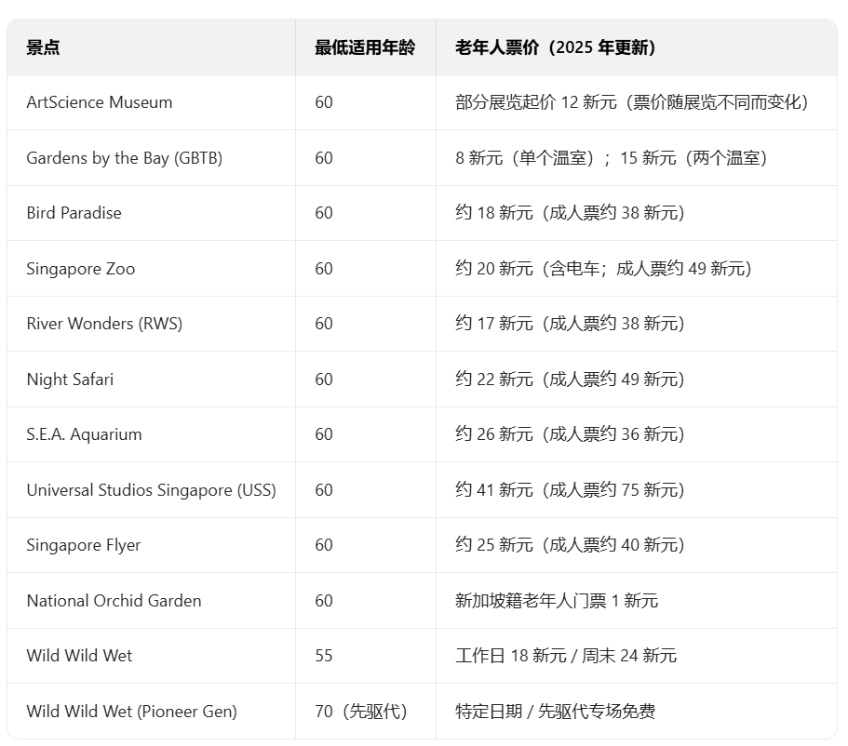Select the S.E.A. Aquarium cell
The height and width of the screenshot is (746, 848).
[85, 434]
